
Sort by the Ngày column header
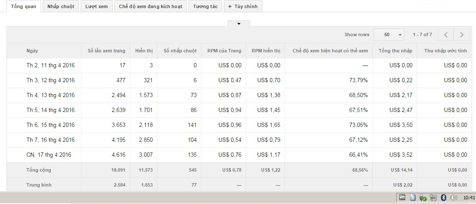pyautogui.click(x=32, y=51)
